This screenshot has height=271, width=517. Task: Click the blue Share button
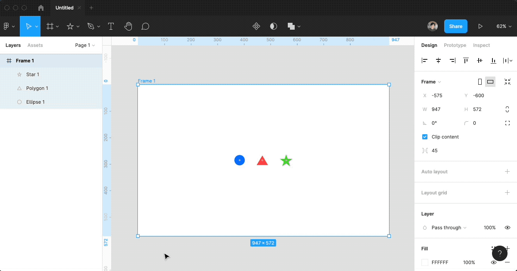coord(455,26)
